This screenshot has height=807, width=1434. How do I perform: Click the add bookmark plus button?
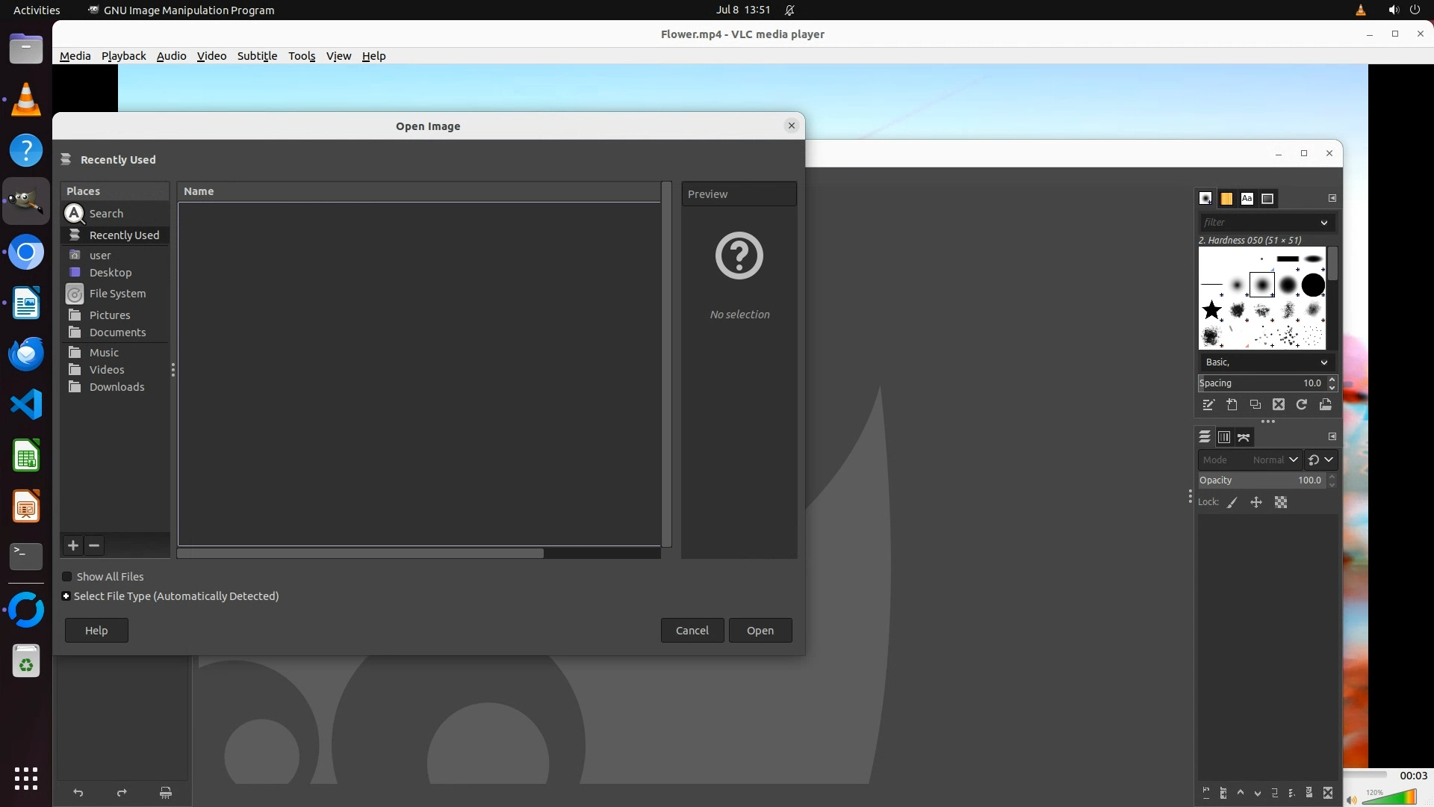tap(73, 545)
